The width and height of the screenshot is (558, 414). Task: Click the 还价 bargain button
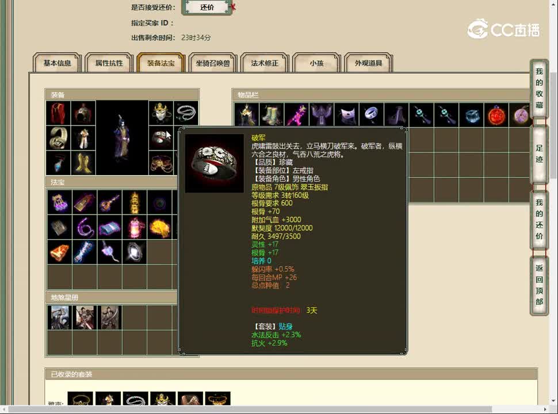(207, 7)
